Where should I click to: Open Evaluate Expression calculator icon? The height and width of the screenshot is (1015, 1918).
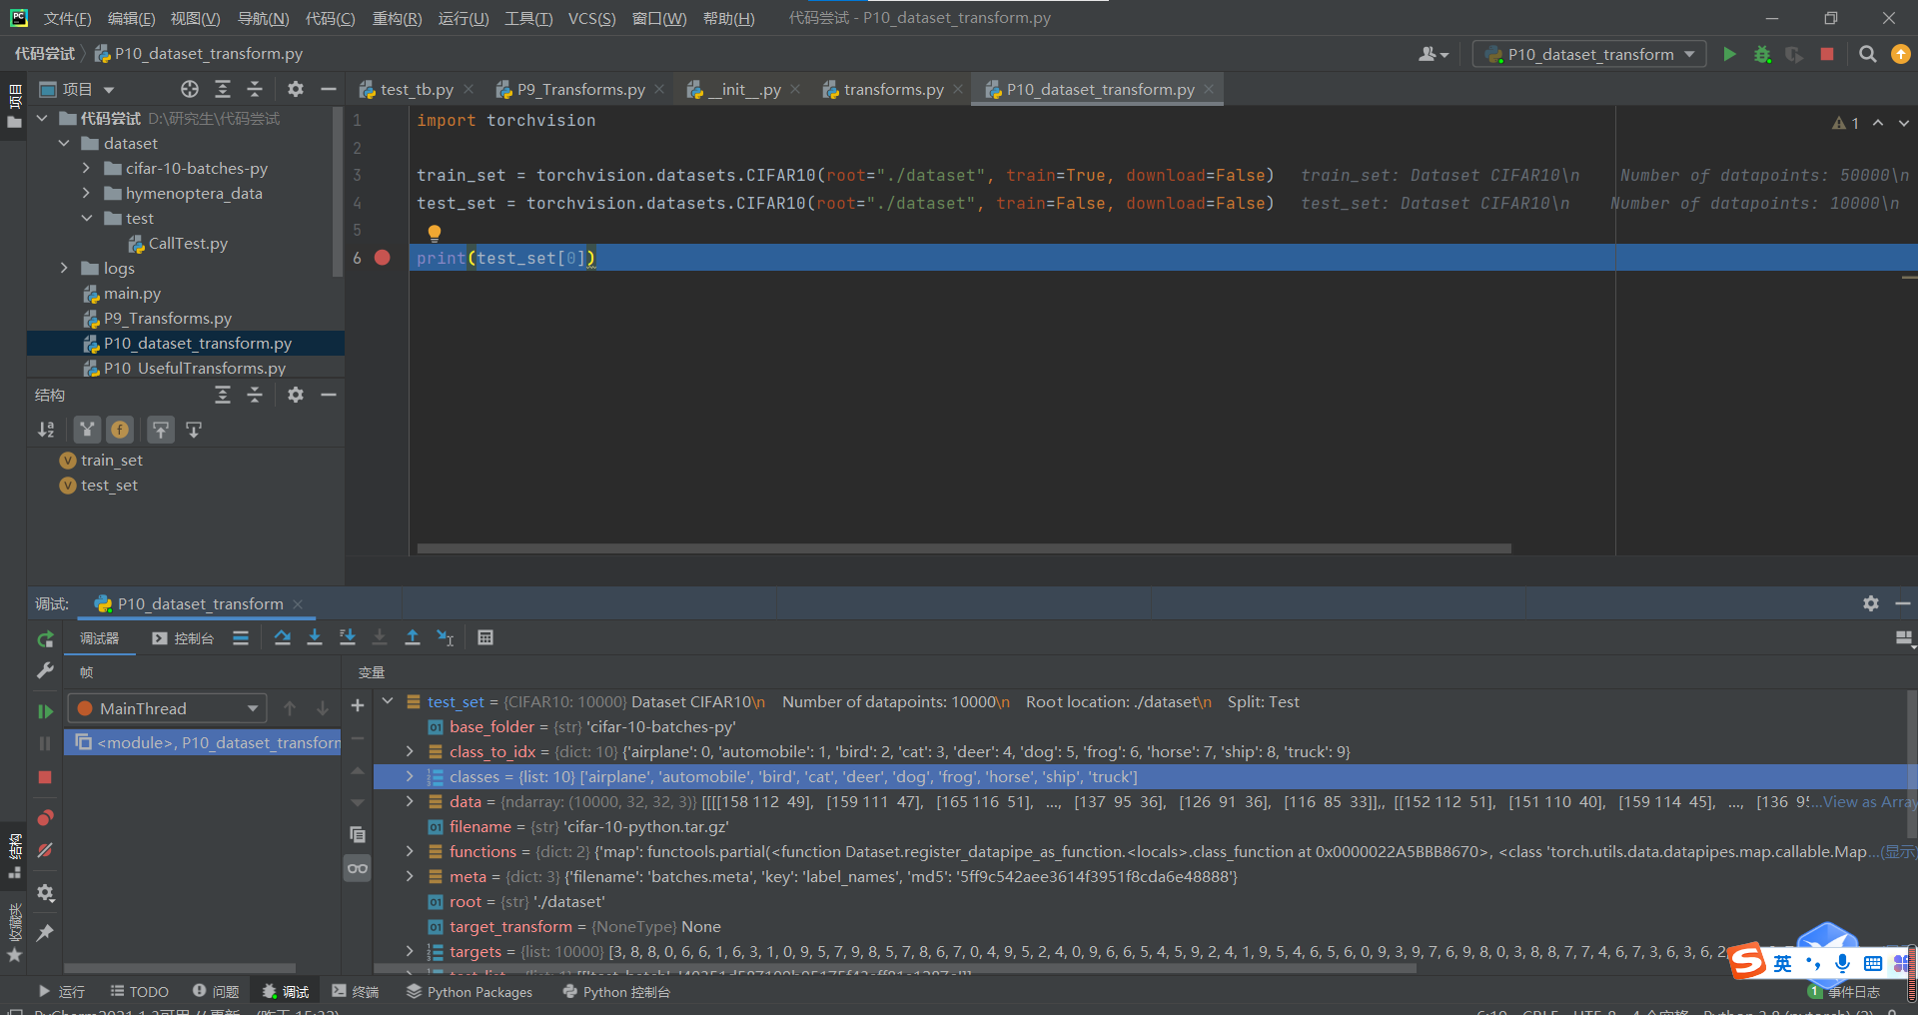485,637
